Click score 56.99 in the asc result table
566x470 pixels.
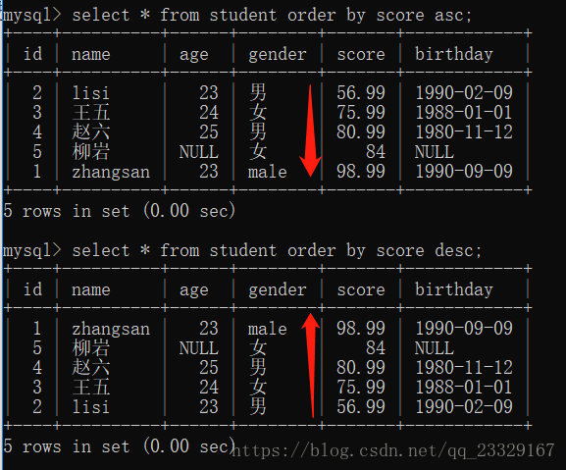coord(361,93)
